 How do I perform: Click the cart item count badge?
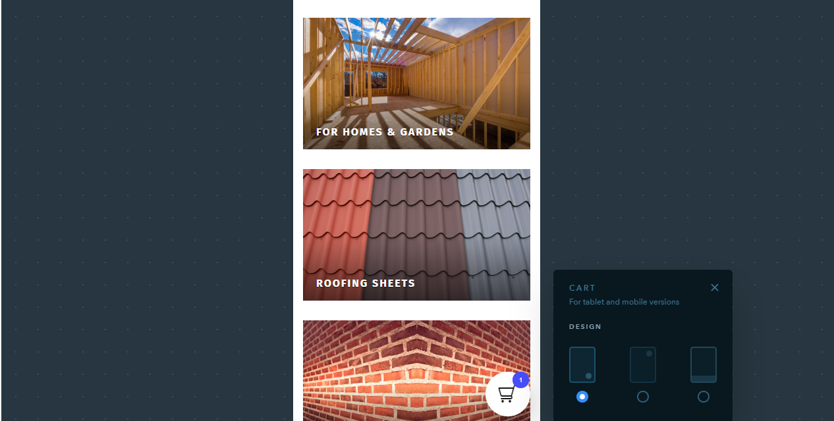pyautogui.click(x=520, y=380)
